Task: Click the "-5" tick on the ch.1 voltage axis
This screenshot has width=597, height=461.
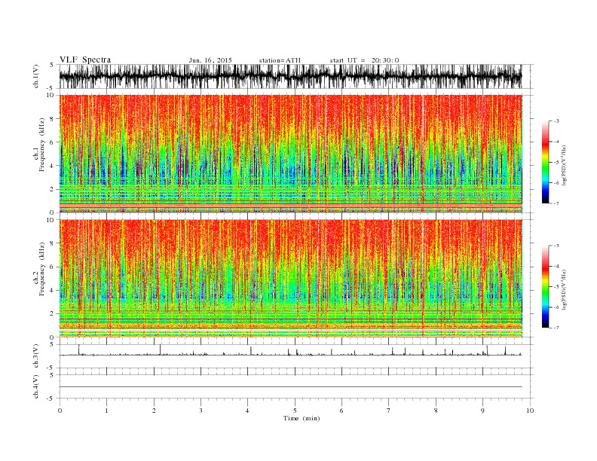Action: pyautogui.click(x=51, y=88)
